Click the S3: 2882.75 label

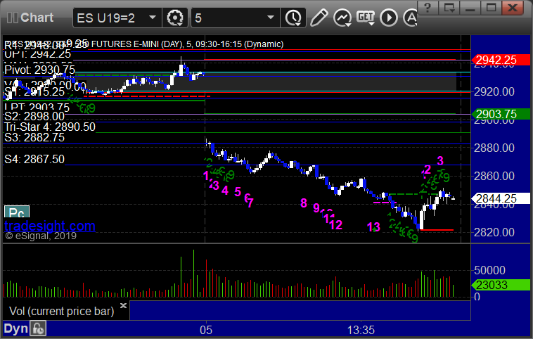[x=34, y=137]
